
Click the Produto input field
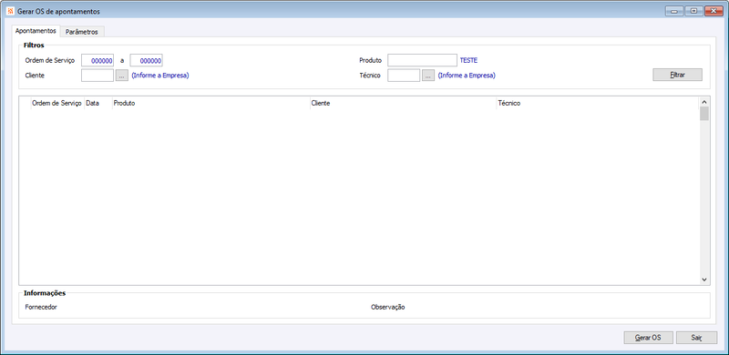coord(422,60)
